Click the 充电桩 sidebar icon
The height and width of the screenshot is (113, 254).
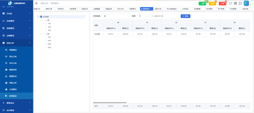pyautogui.click(x=4, y=13)
